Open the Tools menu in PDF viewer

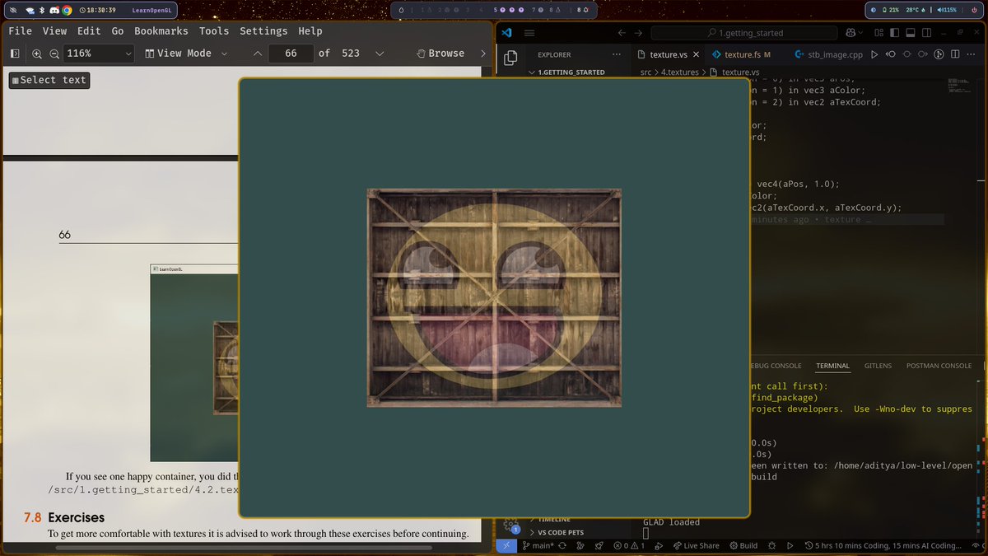[214, 30]
